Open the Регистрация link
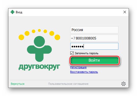 point(78,67)
